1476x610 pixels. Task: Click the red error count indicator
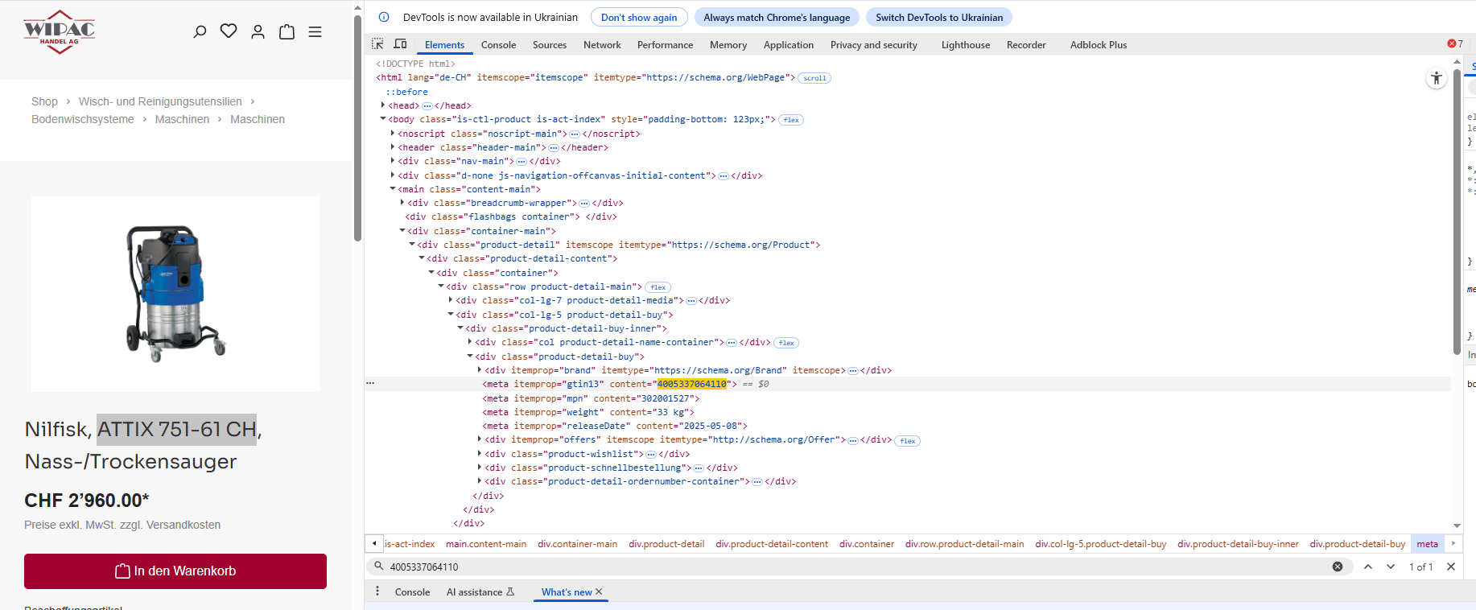tap(1455, 44)
